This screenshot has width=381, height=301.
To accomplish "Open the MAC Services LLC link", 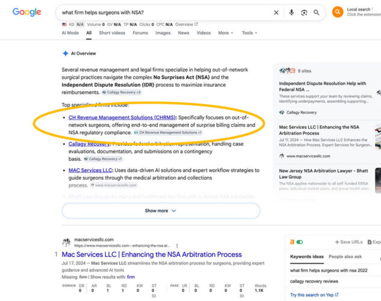I will [x=90, y=170].
